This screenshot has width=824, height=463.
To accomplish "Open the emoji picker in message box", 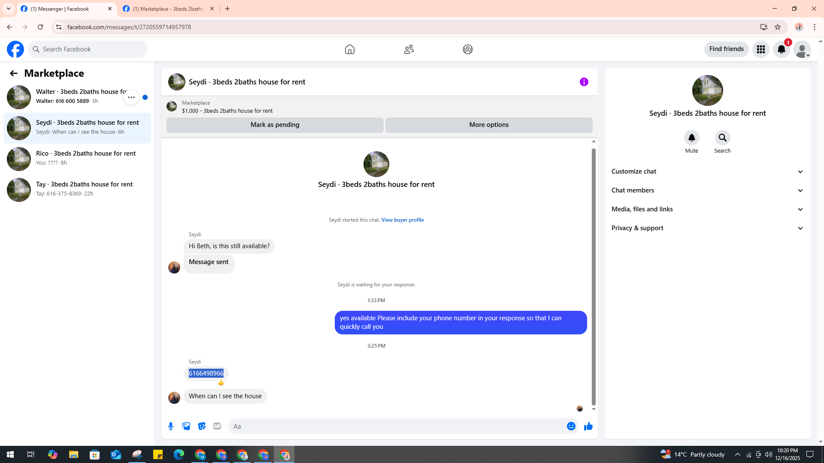I will point(571,426).
